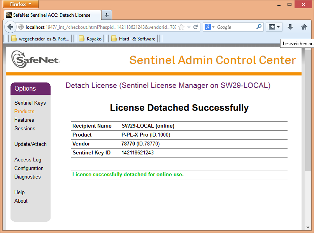
Task: Open the Features page
Action: (24, 120)
